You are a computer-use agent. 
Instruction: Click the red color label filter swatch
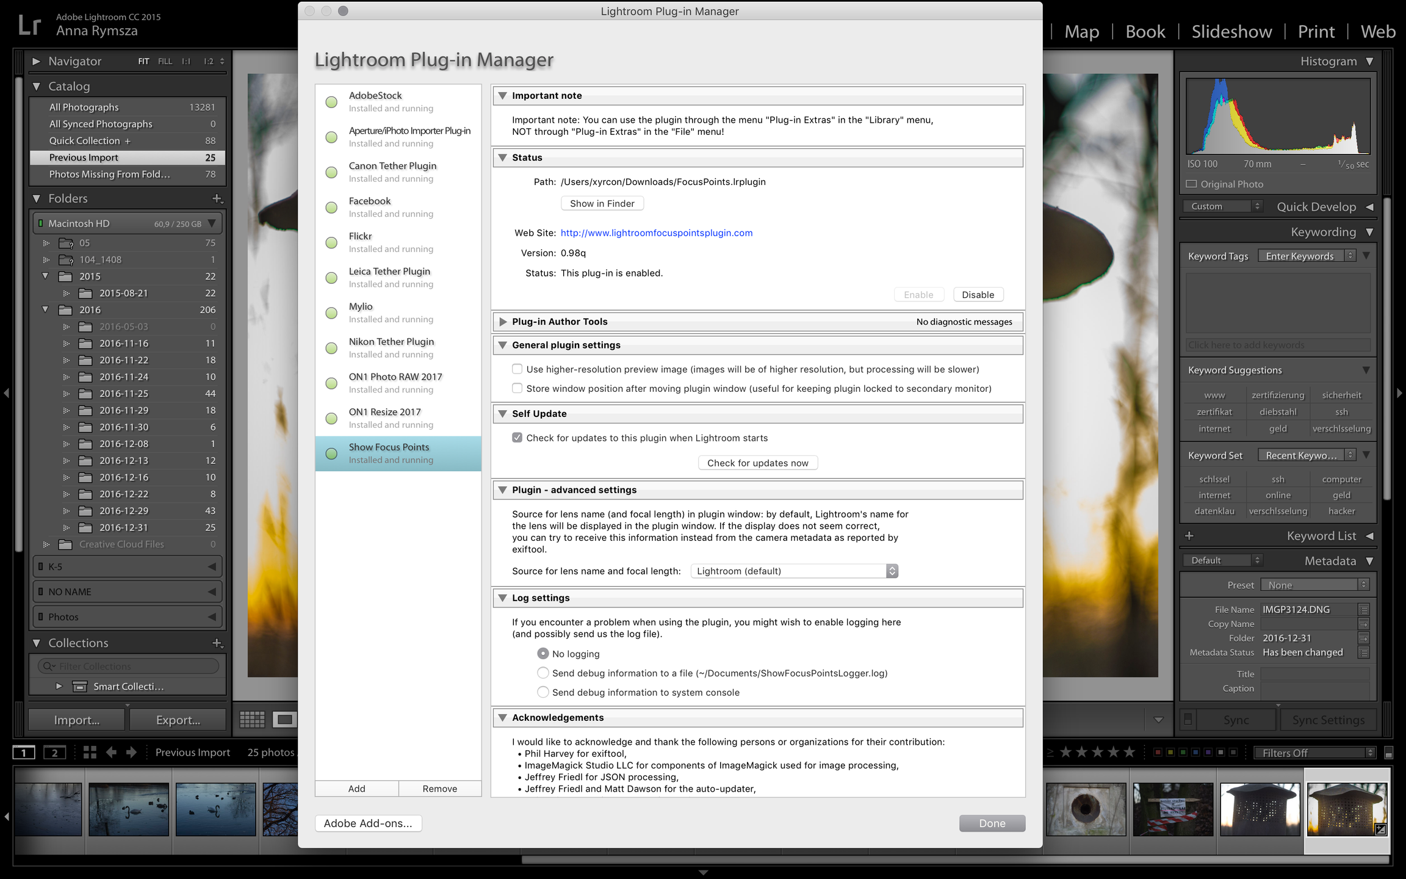[x=1158, y=753]
